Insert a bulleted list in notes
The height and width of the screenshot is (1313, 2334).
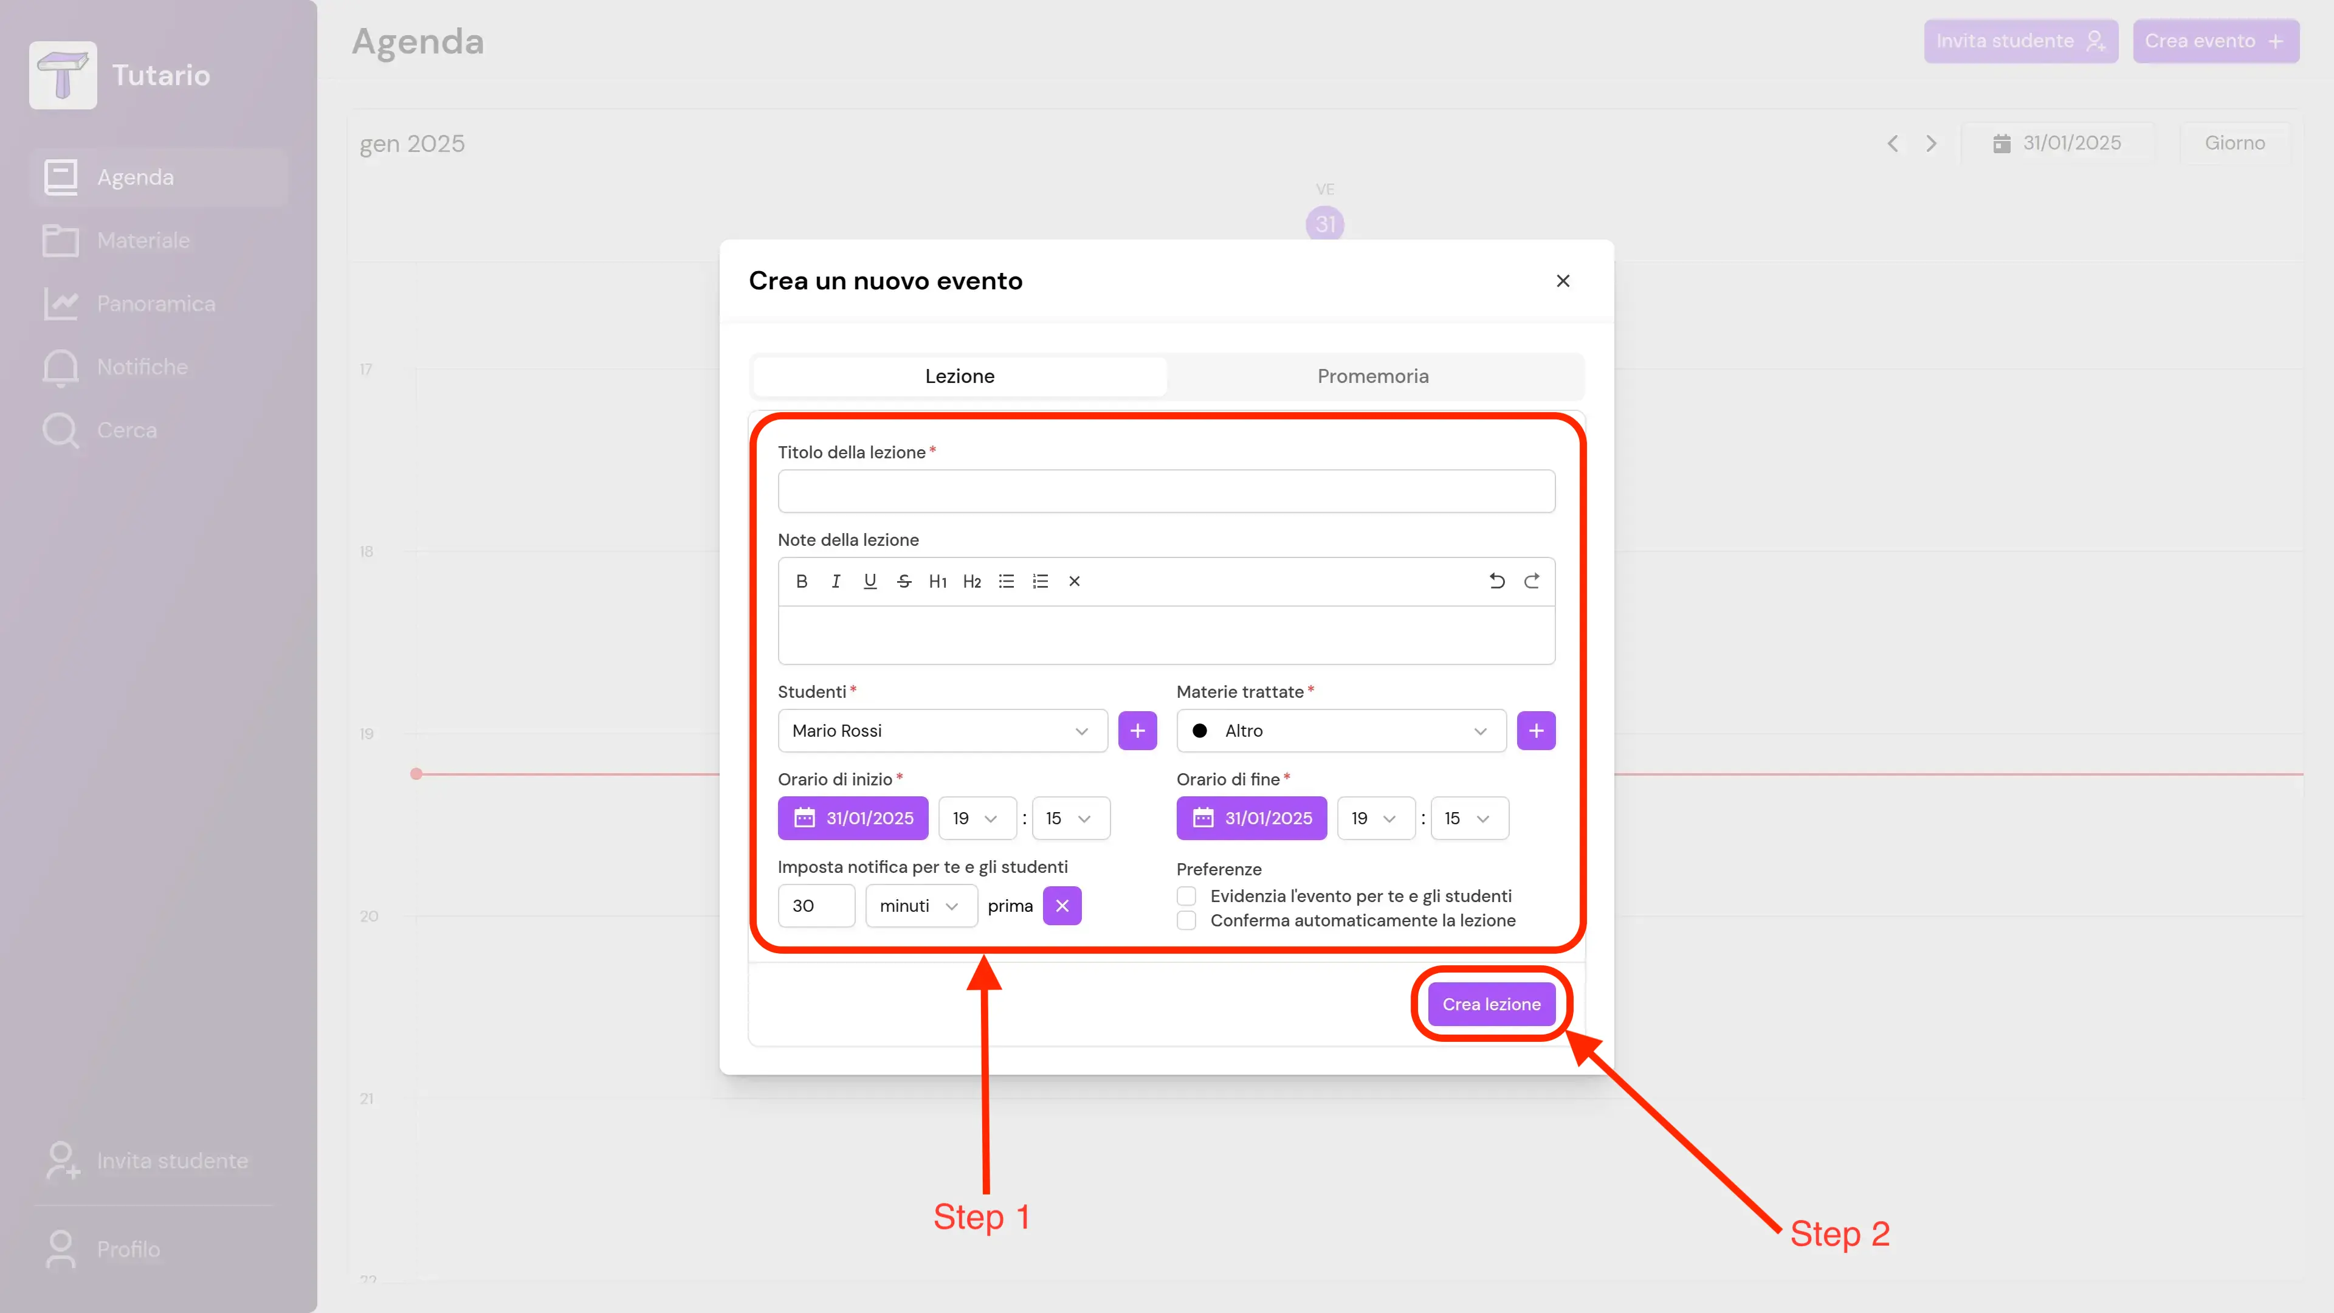pyautogui.click(x=1006, y=582)
